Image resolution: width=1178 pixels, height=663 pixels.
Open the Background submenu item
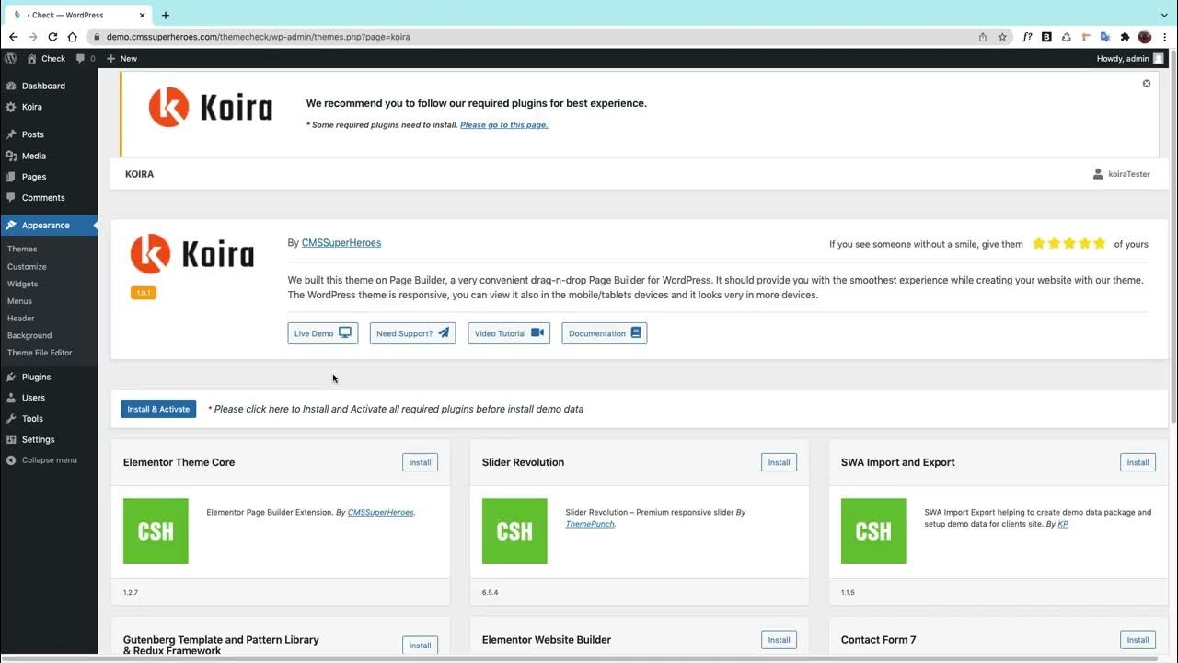pyautogui.click(x=29, y=335)
